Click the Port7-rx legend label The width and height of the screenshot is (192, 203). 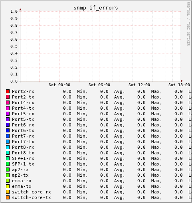click(23, 136)
